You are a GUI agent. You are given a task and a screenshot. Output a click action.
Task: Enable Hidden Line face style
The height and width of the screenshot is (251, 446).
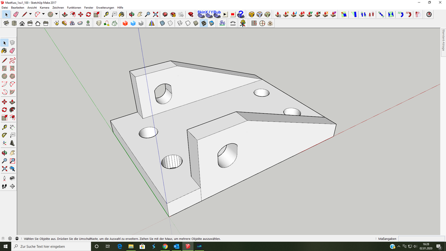coord(188,23)
